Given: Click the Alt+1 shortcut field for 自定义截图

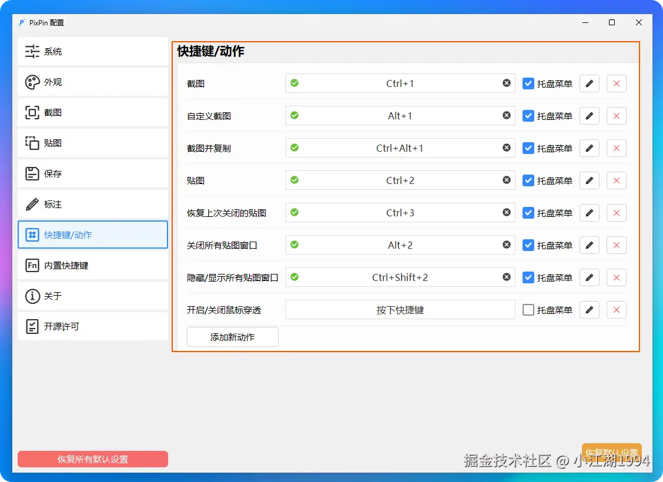Looking at the screenshot, I should coord(400,116).
